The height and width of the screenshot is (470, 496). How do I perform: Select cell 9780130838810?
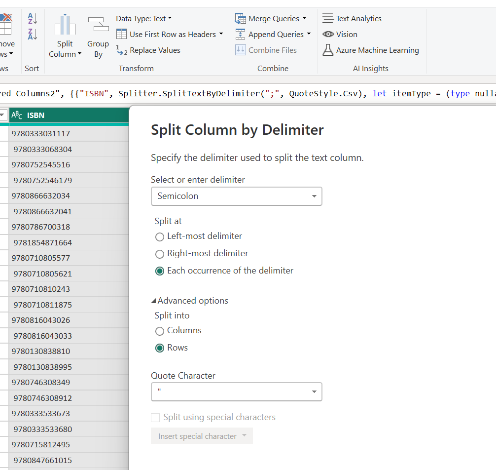(x=69, y=351)
